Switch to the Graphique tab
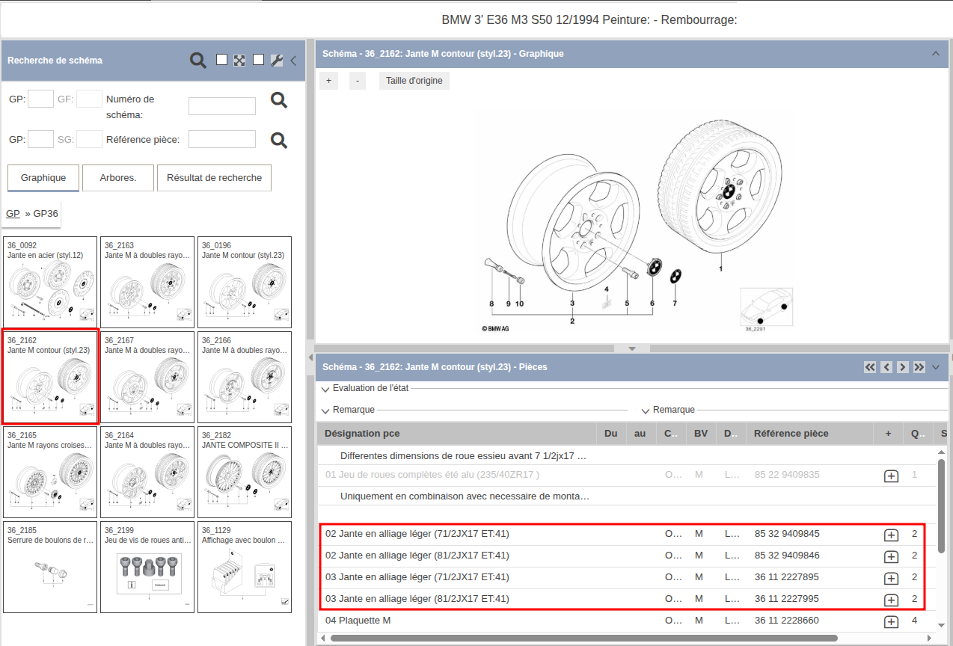Viewport: 953px width, 646px height. click(43, 178)
